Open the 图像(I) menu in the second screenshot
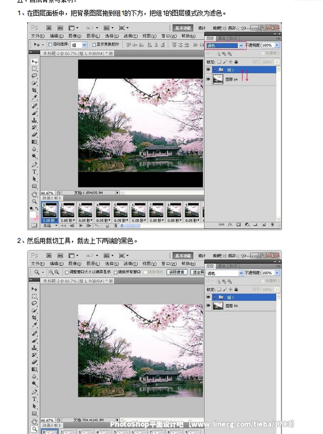The image size is (323, 434). click(x=75, y=263)
